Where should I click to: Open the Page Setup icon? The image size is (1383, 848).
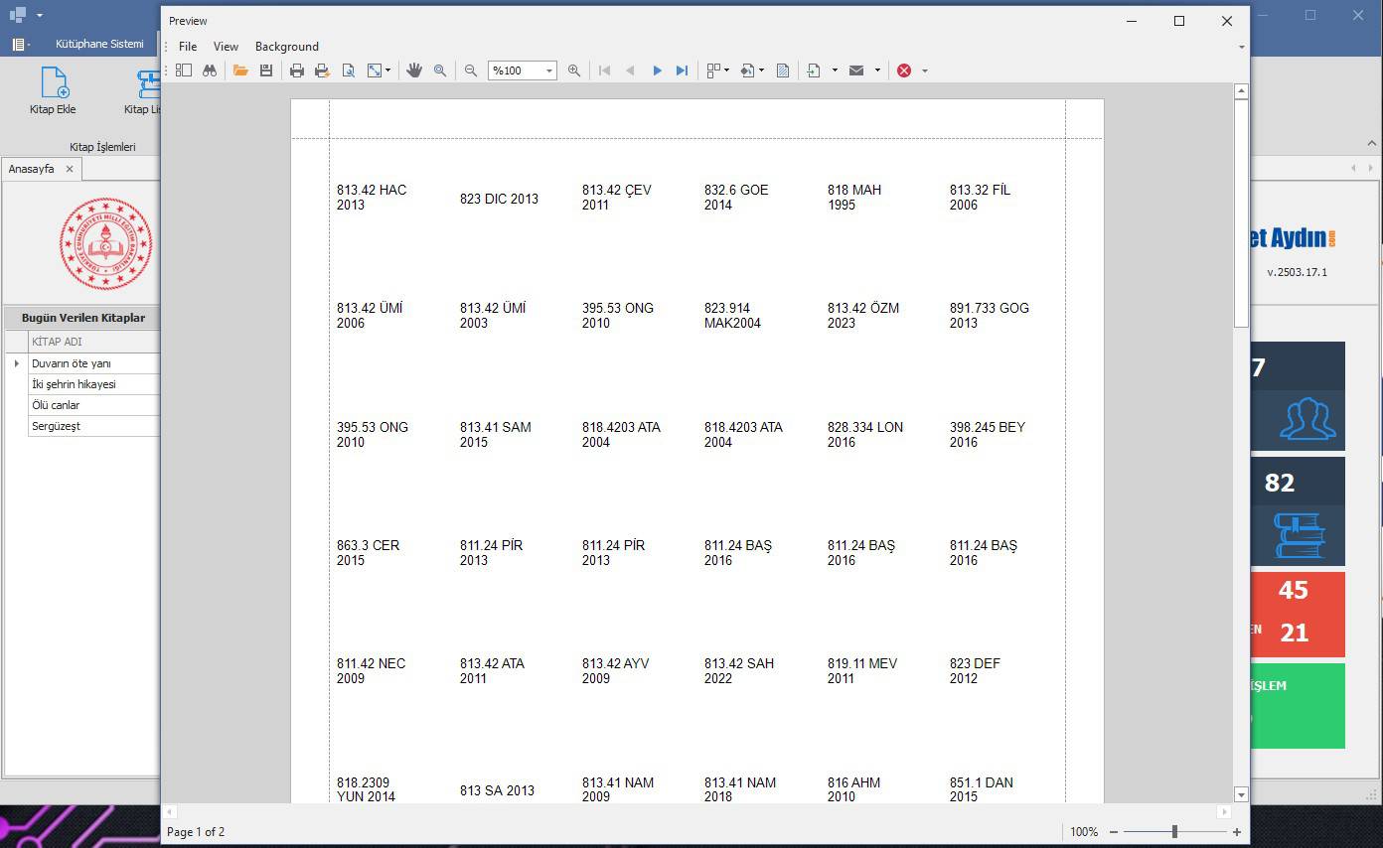(348, 71)
